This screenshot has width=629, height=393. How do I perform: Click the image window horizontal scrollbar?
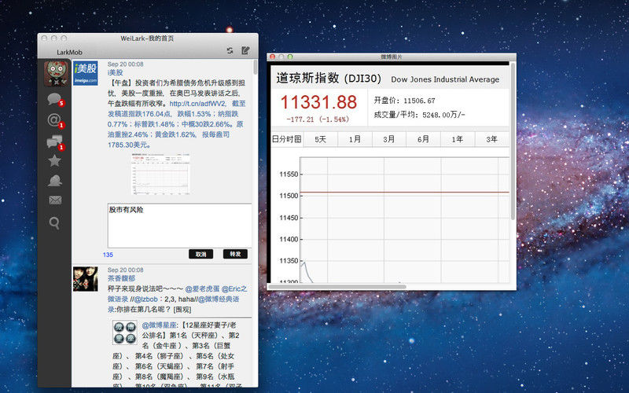pyautogui.click(x=337, y=287)
